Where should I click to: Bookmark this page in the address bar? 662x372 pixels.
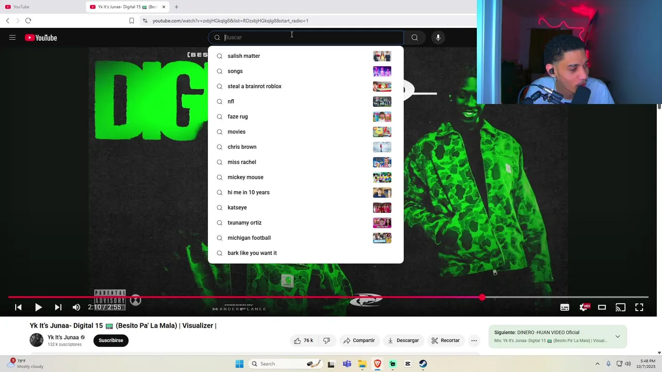coord(131,21)
